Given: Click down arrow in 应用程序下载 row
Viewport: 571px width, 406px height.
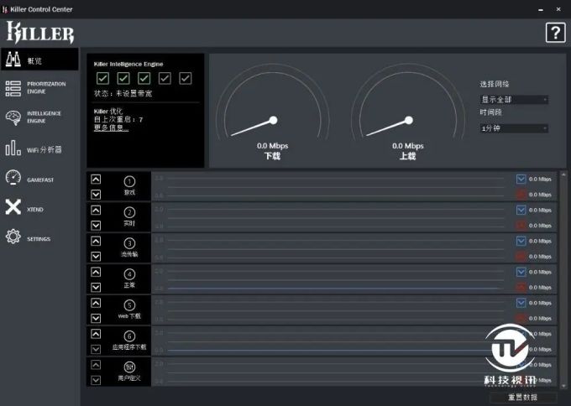Looking at the screenshot, I should [96, 349].
